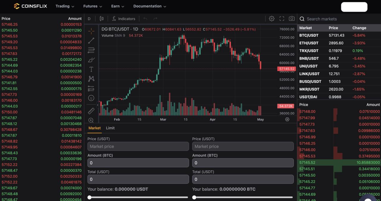Activate the zoom in tool
The height and width of the screenshot is (201, 381).
[x=91, y=120]
